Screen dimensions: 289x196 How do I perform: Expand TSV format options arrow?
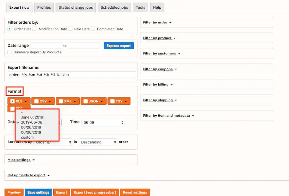tap(126, 102)
